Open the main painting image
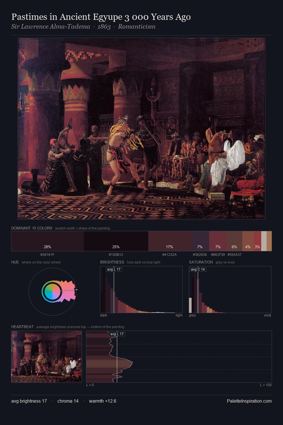Image resolution: width=283 pixels, height=425 pixels. pyautogui.click(x=141, y=129)
